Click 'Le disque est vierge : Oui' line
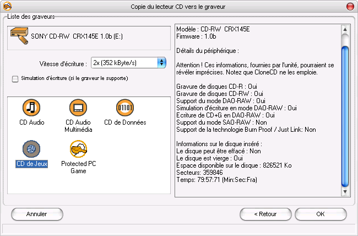Screen dimensions: 358x236 [210, 158]
